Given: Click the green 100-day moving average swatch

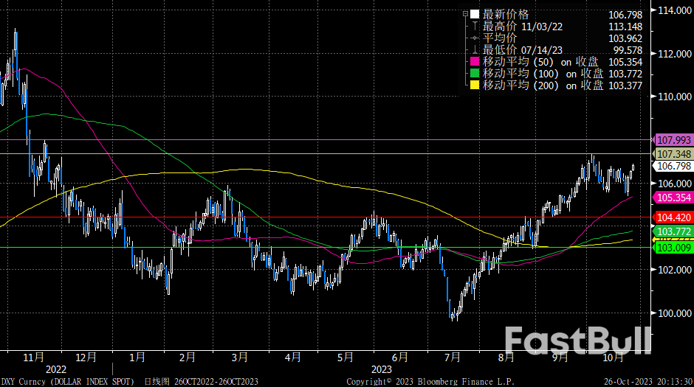Looking at the screenshot, I should point(475,74).
